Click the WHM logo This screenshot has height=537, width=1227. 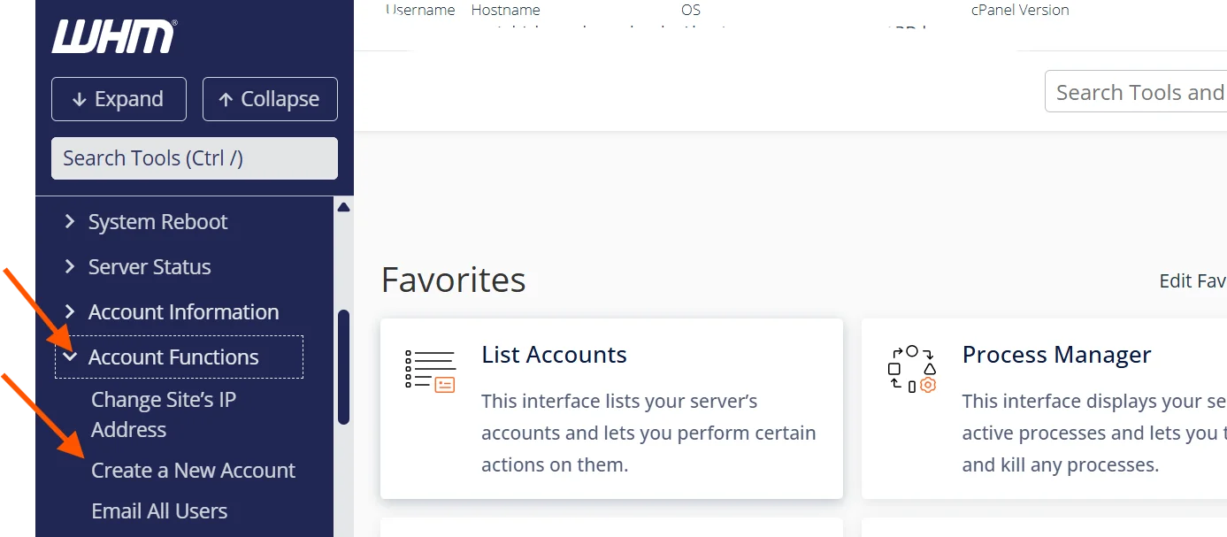pos(113,35)
